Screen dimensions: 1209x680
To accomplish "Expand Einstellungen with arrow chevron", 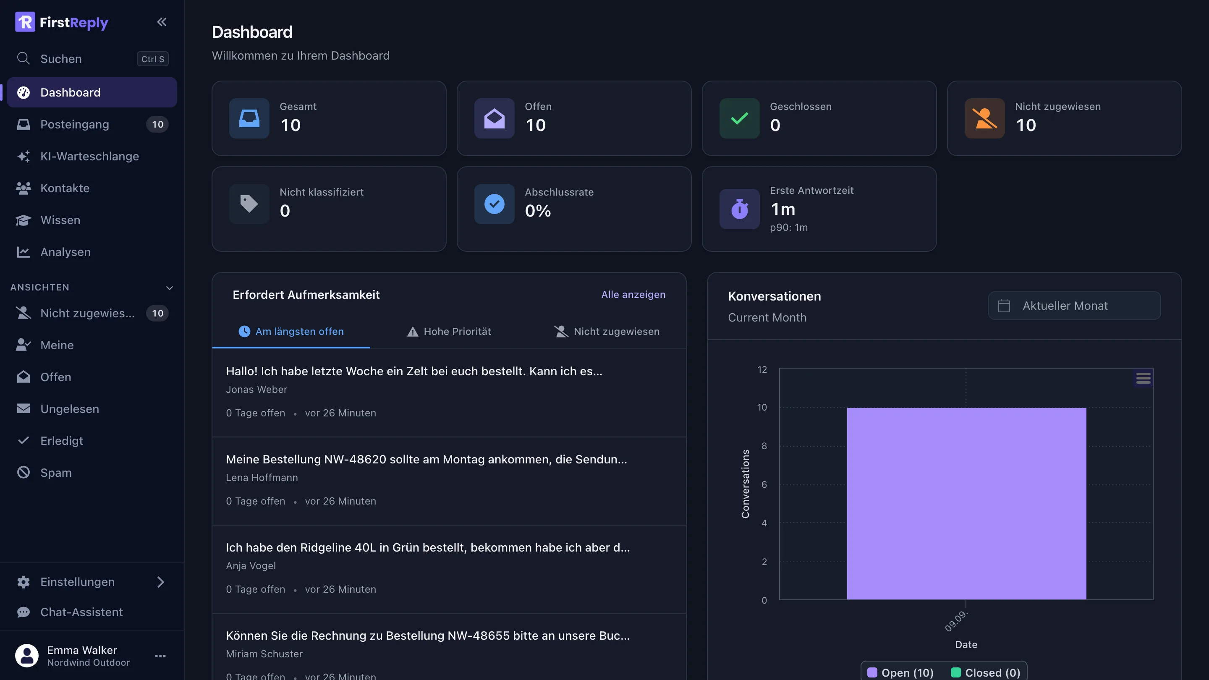I will 160,582.
